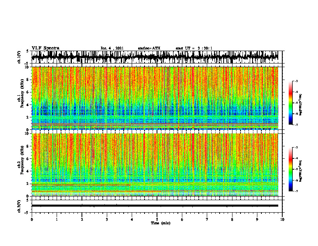Click the "Time (min)" axis label

[x=161, y=223]
